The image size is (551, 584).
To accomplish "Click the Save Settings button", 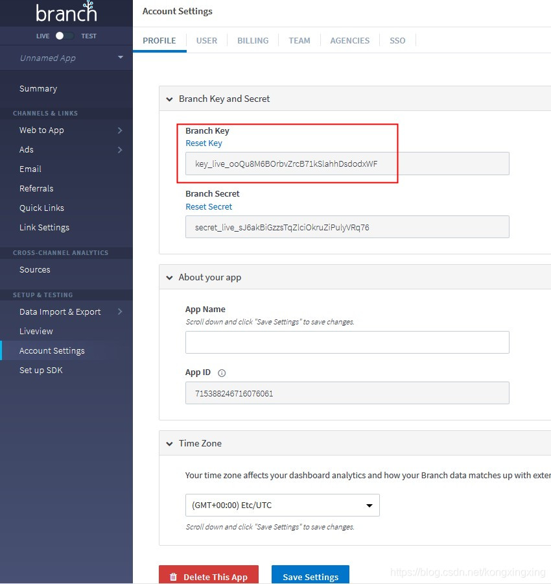I will (311, 576).
